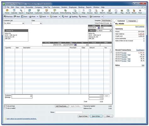Open invoice History from the toolbar

[x=83, y=17]
